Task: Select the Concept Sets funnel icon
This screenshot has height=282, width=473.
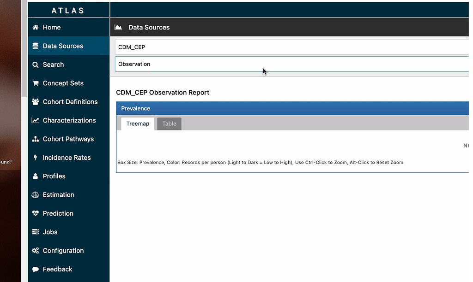Action: pos(35,83)
